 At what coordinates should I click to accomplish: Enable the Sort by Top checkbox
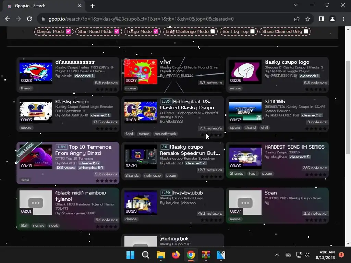point(253,31)
